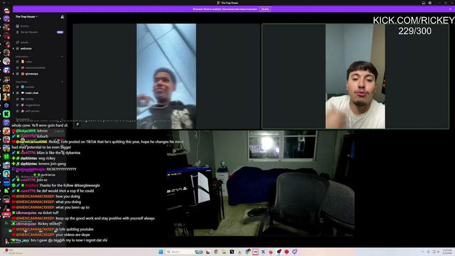Open the Inbox icon in title bar
The width and height of the screenshot is (455, 256).
[423, 3]
